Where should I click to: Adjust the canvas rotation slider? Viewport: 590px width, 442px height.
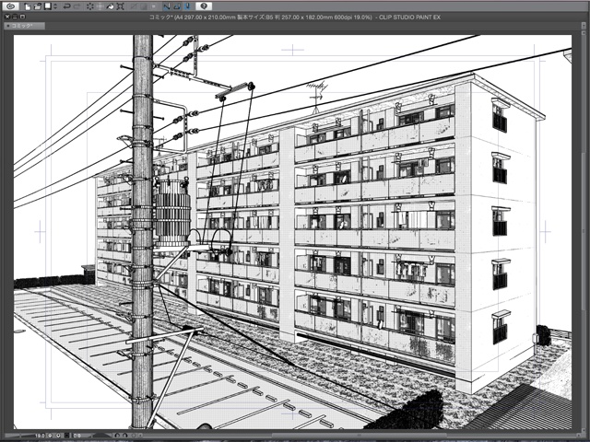point(102,436)
